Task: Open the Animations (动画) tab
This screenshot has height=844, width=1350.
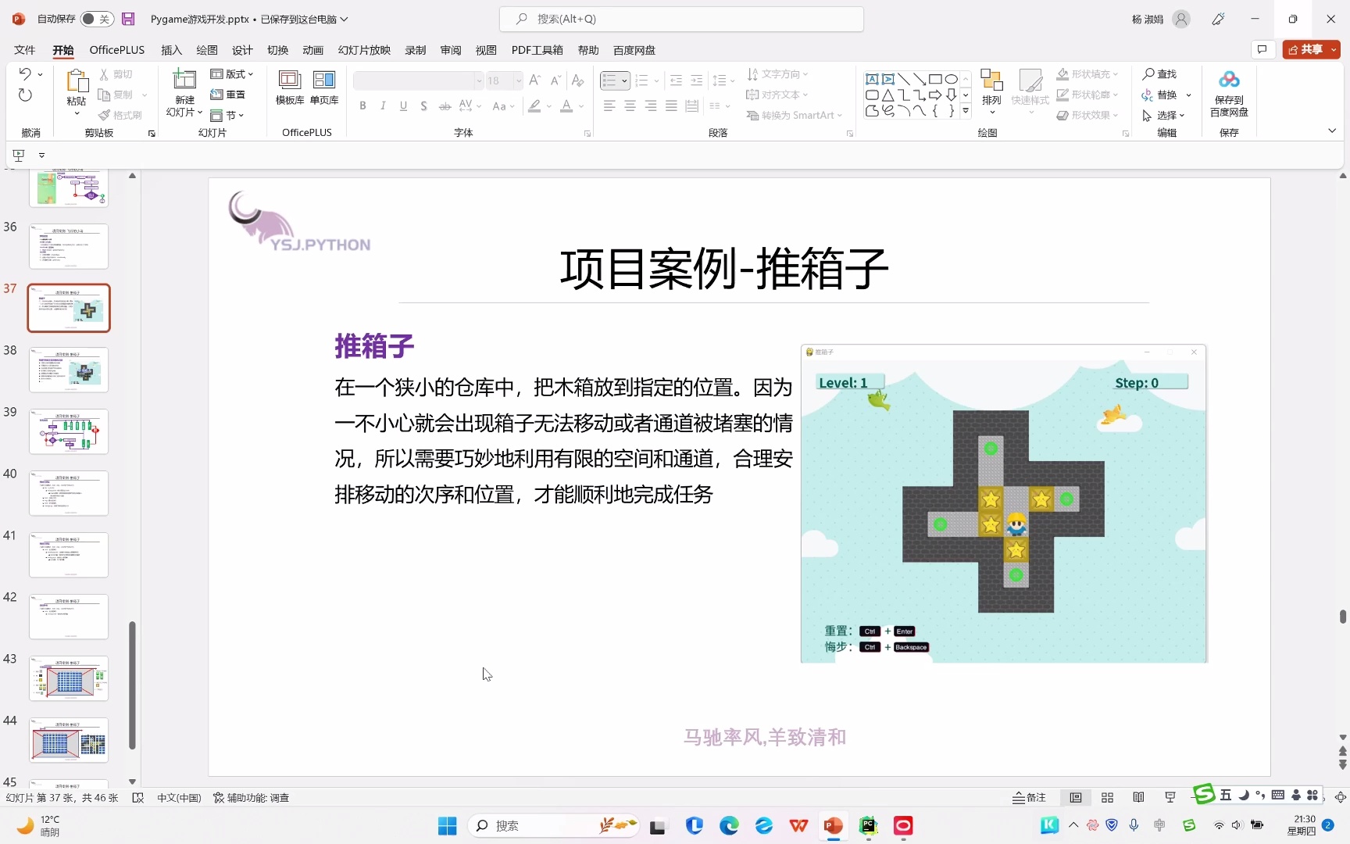Action: (x=312, y=50)
